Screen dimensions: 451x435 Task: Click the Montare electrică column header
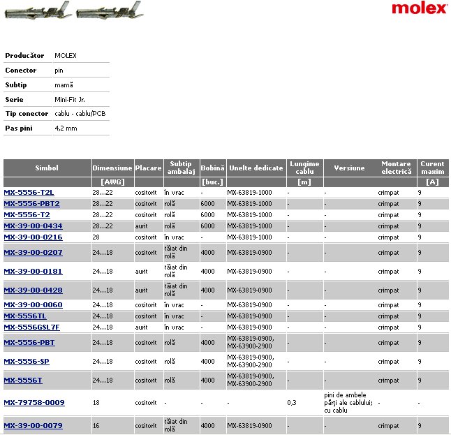point(397,168)
